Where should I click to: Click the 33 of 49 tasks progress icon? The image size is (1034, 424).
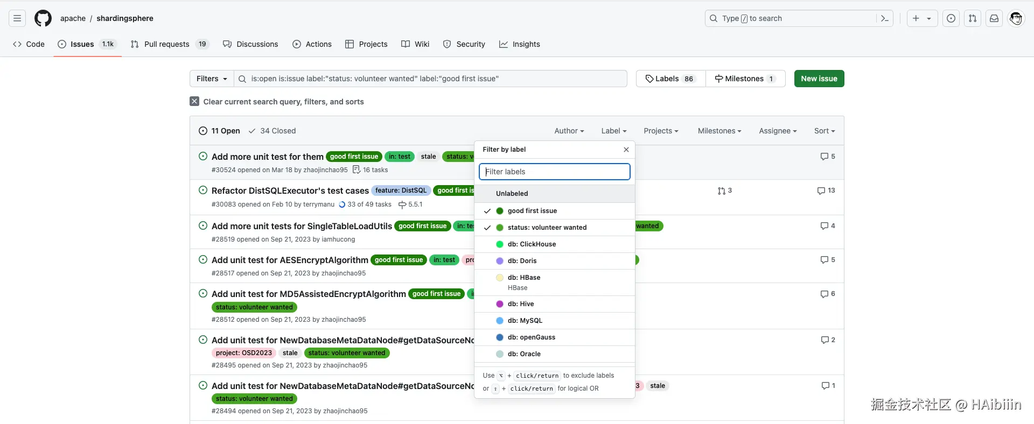point(342,204)
